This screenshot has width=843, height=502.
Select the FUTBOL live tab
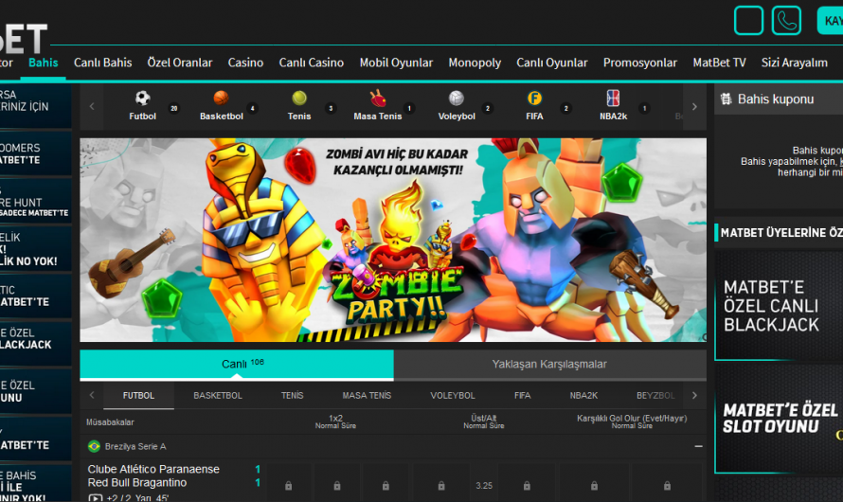[138, 396]
